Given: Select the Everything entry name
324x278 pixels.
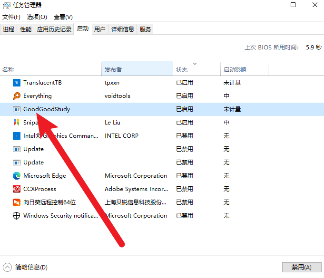Looking at the screenshot, I should (38, 96).
